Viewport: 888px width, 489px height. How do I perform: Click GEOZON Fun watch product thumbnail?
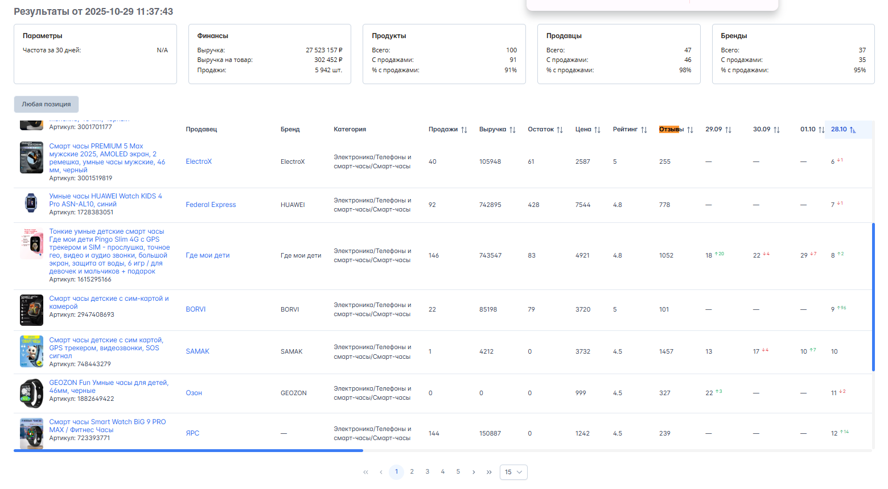coord(31,393)
